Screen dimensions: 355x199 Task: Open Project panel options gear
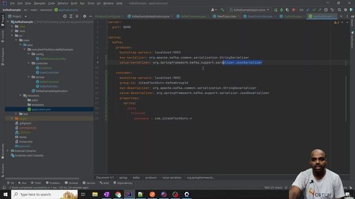pos(84,16)
